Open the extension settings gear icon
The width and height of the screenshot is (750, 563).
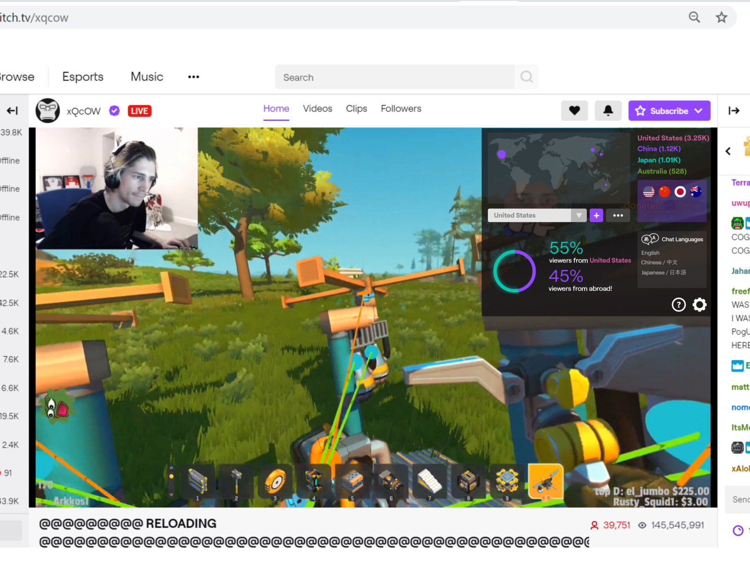point(699,304)
